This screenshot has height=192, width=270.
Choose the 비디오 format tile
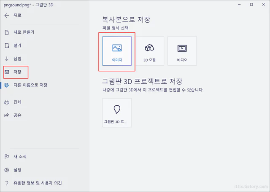[x=182, y=51]
